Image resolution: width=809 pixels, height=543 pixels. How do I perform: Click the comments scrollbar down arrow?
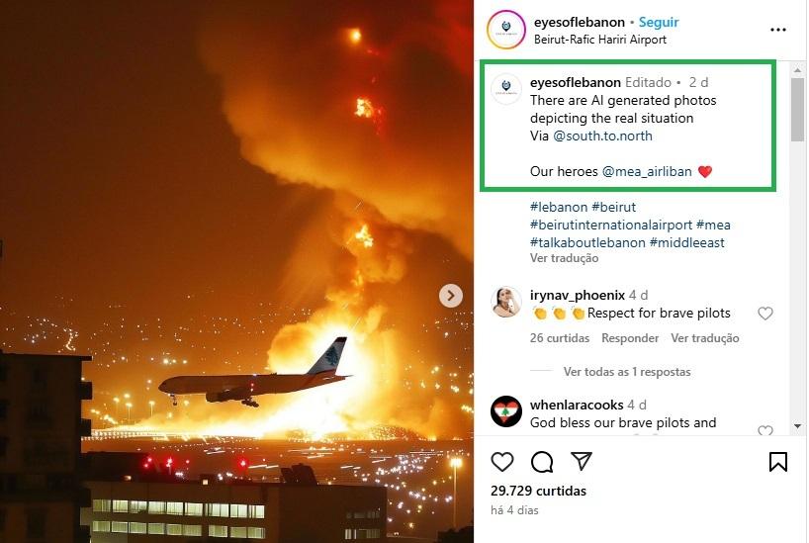tap(798, 426)
